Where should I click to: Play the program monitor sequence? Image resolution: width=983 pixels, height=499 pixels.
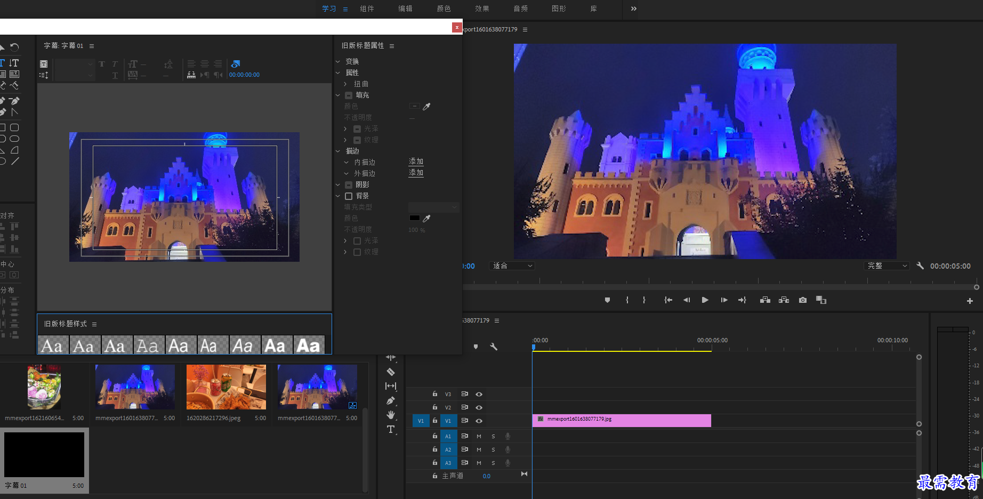point(705,300)
